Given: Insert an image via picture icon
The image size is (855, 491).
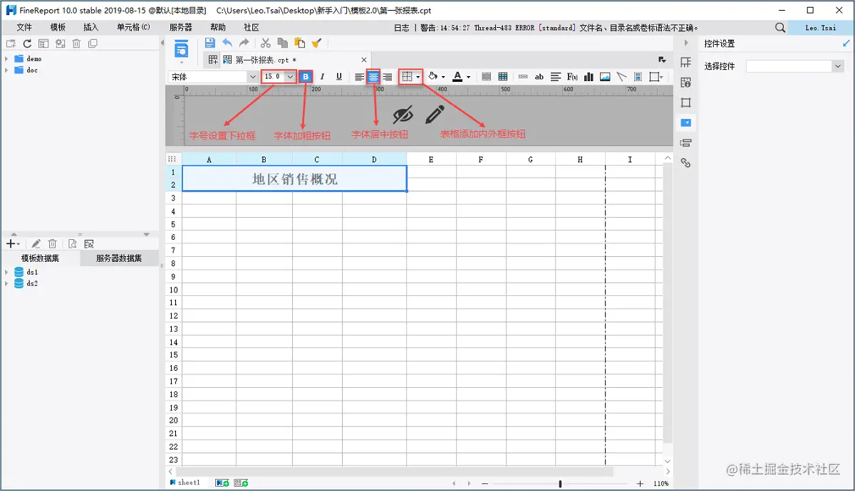Looking at the screenshot, I should (605, 77).
